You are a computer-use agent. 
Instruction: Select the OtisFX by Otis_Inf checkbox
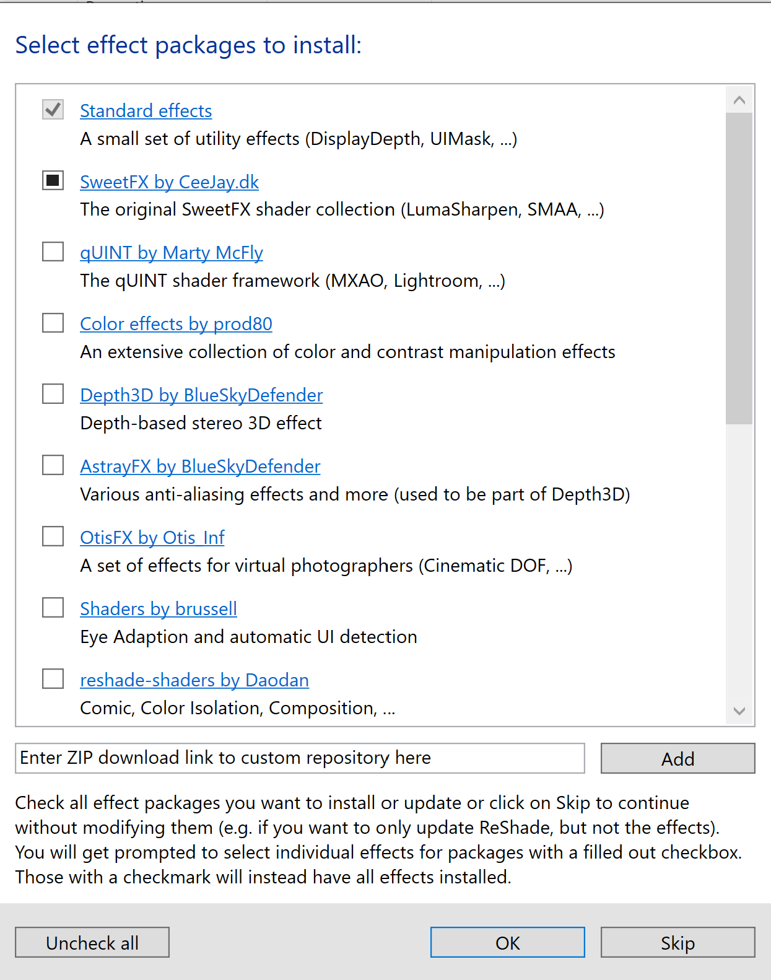[x=53, y=536]
